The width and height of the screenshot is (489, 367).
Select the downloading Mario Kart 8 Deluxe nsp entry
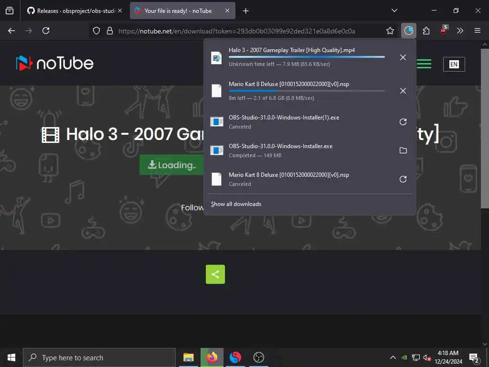pos(299,91)
